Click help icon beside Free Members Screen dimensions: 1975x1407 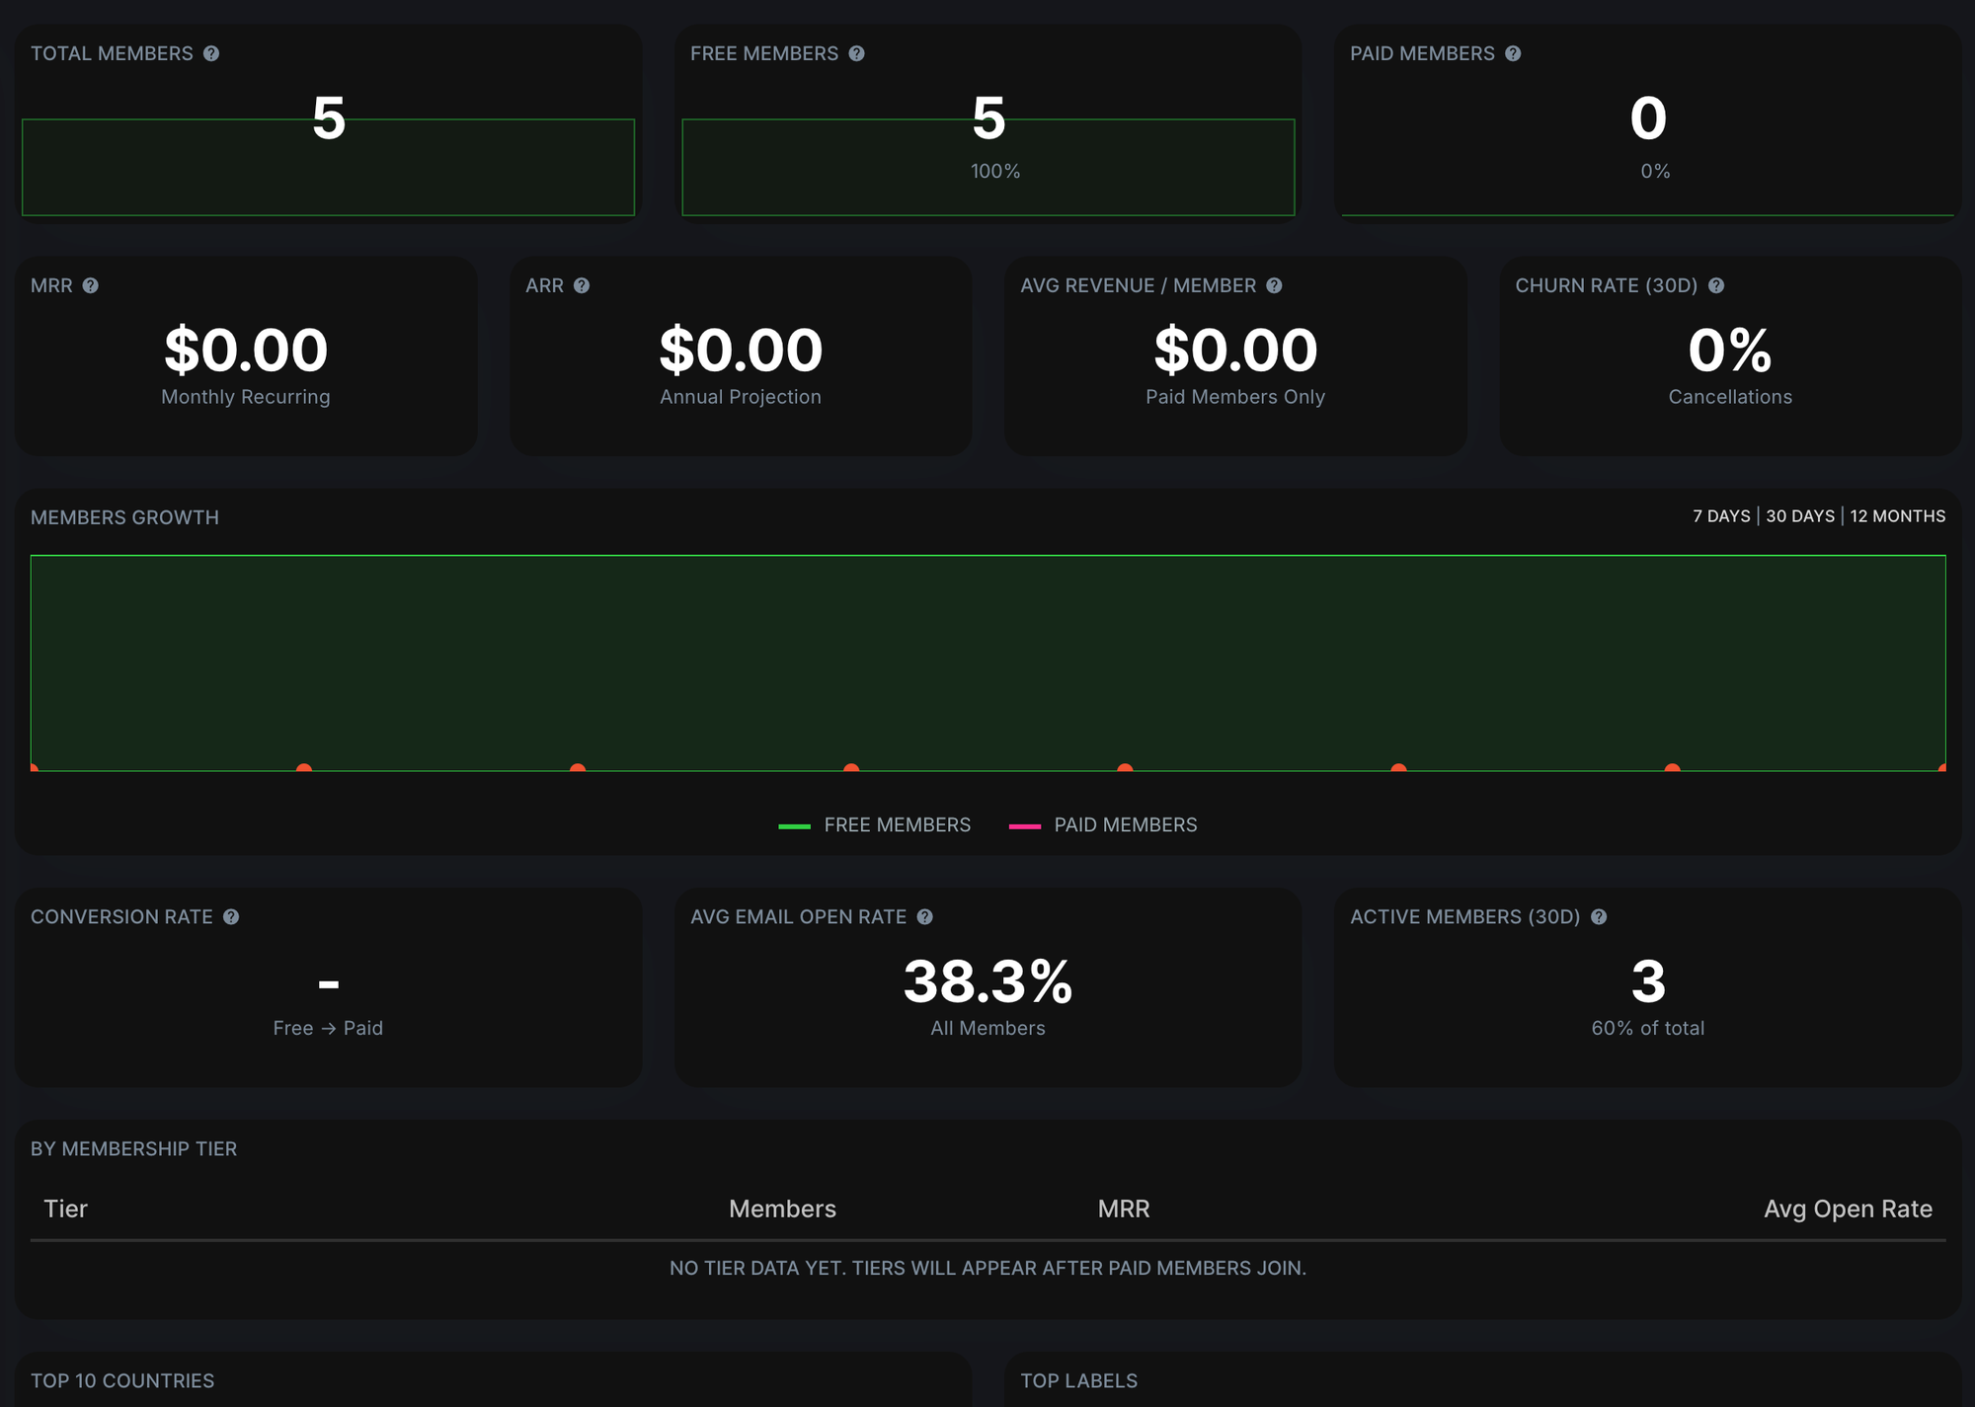point(856,53)
